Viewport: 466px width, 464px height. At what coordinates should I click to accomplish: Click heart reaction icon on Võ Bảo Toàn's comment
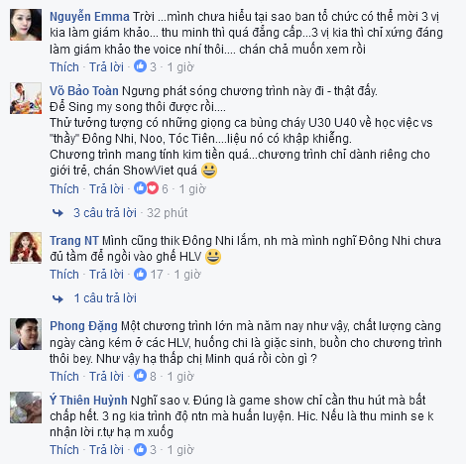pyautogui.click(x=153, y=188)
